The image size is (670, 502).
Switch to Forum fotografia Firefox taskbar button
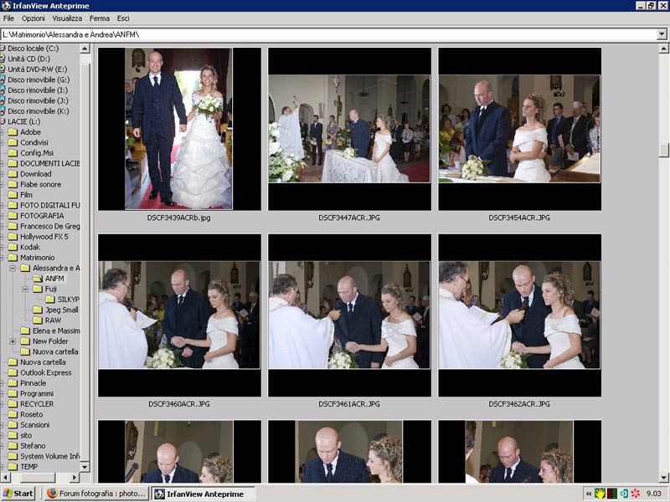[96, 494]
